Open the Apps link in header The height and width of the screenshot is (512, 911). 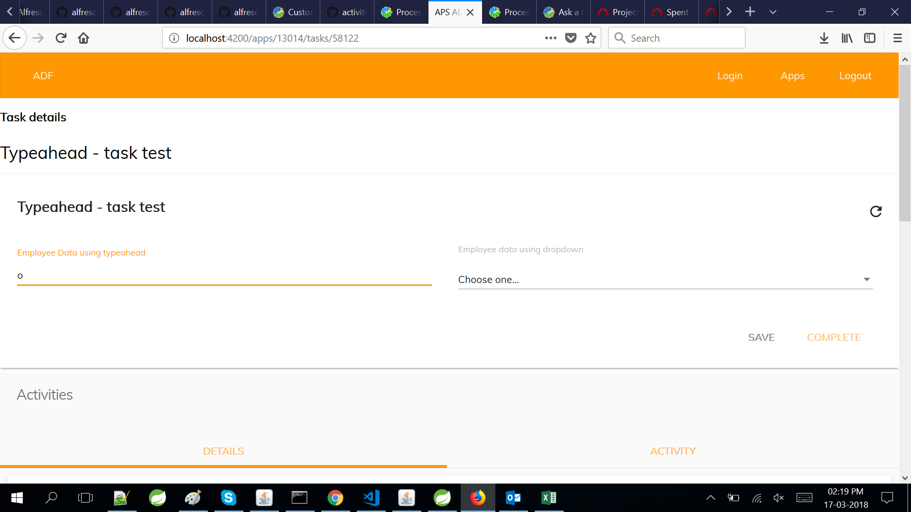tap(792, 76)
